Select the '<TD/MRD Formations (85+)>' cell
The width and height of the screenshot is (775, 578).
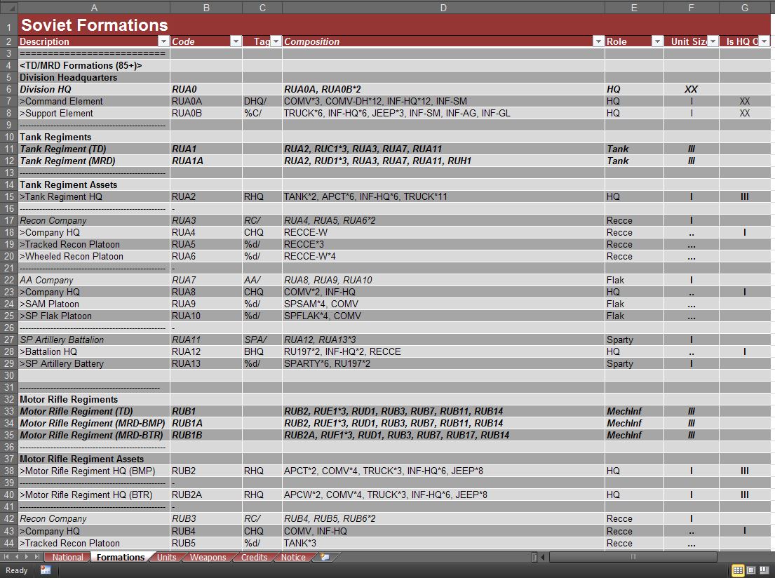pyautogui.click(x=94, y=66)
